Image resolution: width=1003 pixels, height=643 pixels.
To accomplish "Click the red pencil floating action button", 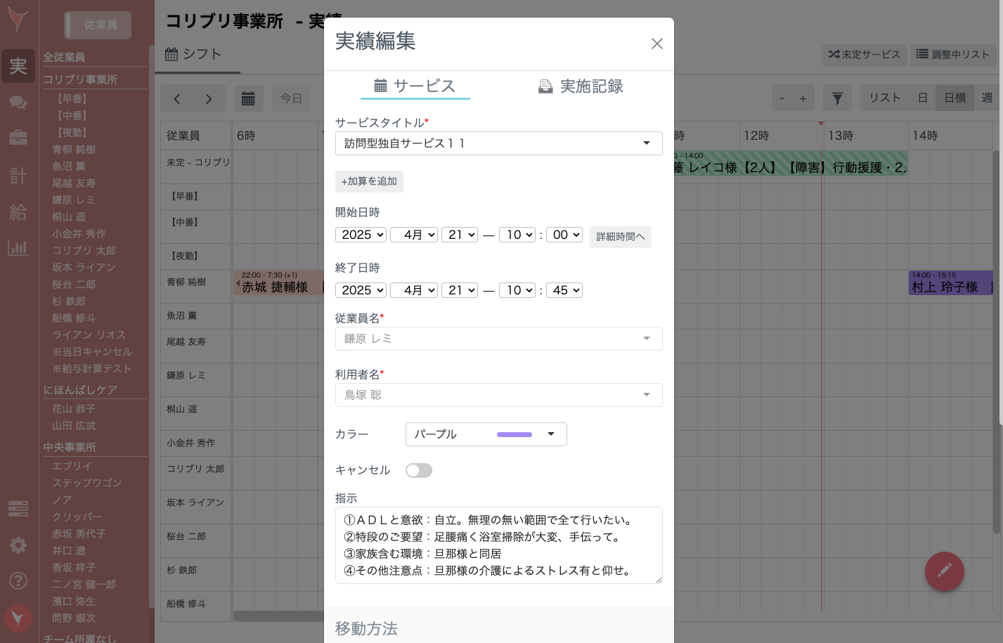I will point(944,571).
